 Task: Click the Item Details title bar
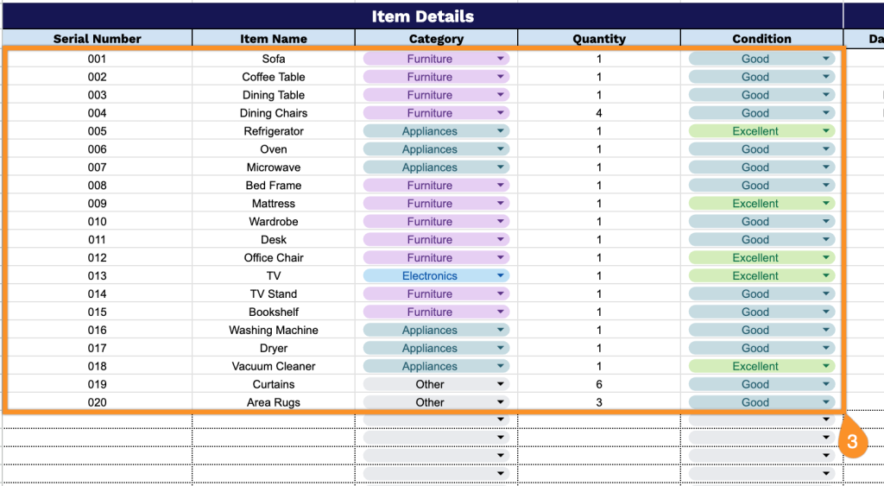(422, 16)
